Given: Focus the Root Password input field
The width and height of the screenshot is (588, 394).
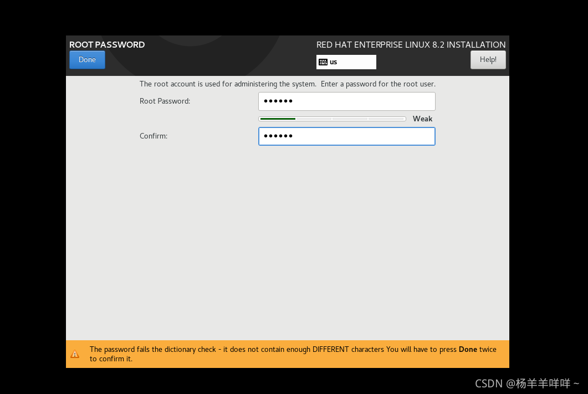Looking at the screenshot, I should [x=346, y=101].
